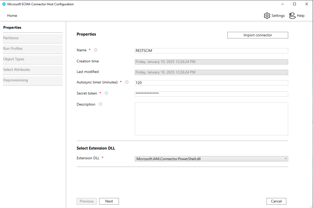This screenshot has width=313, height=208.
Task: Click the info icon beside Autosync timer
Action: [127, 82]
